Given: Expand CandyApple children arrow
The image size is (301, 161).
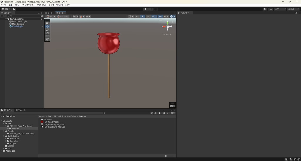Looking at the screenshot, I should [x=42, y=26].
